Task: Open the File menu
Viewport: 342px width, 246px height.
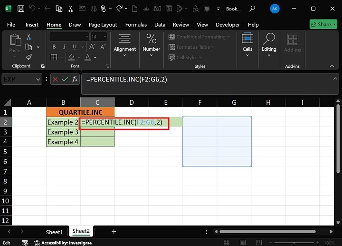Action: [x=11, y=25]
